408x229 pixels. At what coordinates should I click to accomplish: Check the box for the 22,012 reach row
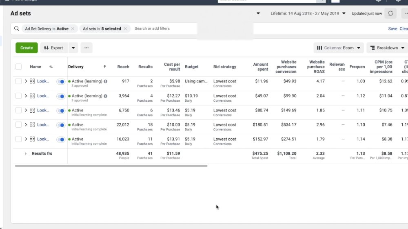click(18, 125)
